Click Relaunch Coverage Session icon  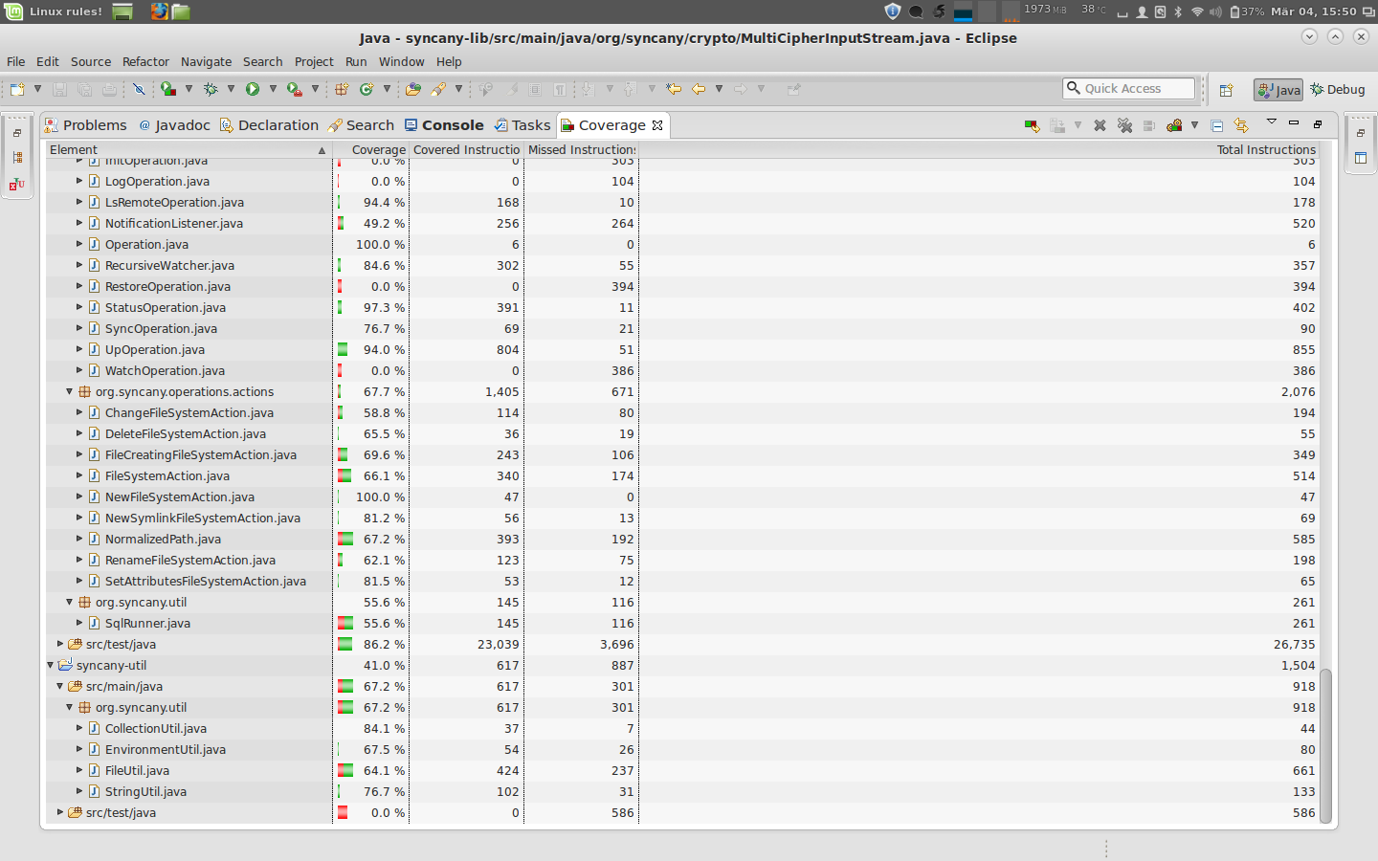point(1032,125)
